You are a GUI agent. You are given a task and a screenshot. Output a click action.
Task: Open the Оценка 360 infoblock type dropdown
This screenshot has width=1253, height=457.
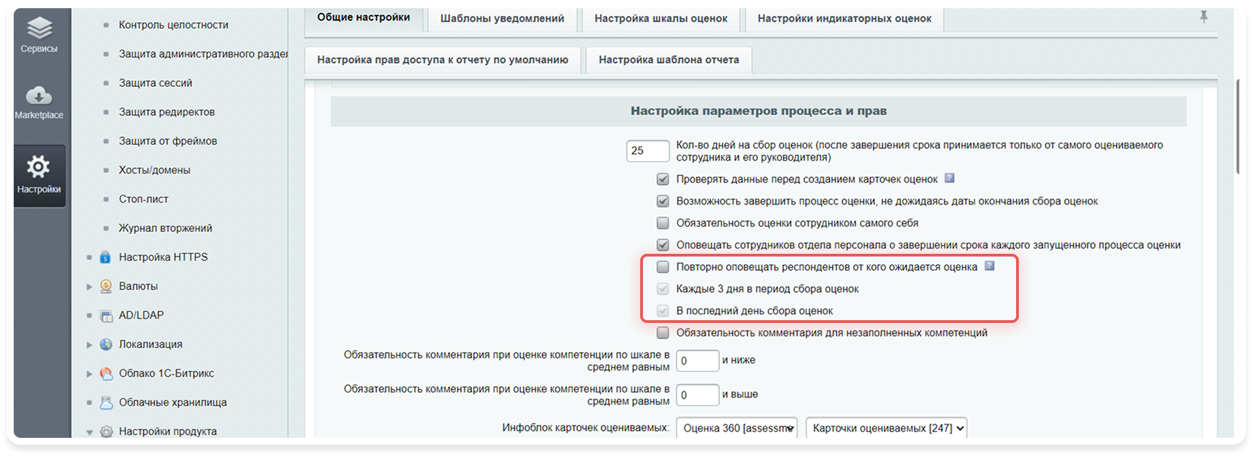737,428
